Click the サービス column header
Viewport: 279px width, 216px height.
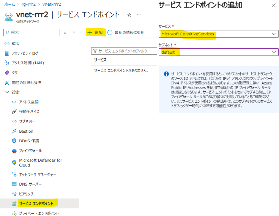tap(100, 60)
